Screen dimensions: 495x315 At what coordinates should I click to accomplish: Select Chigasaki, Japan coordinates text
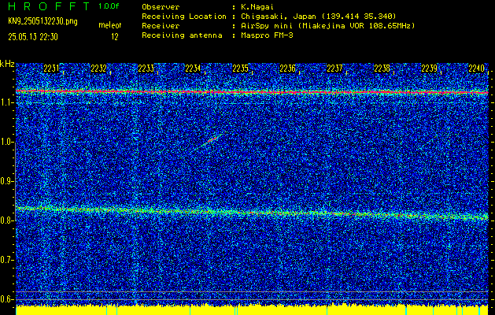coord(319,16)
